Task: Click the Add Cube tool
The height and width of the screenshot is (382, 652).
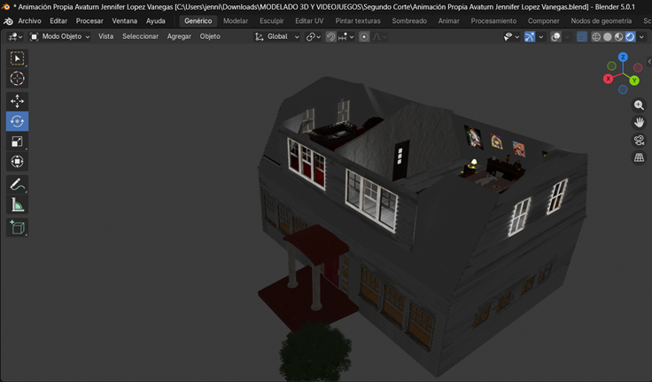Action: coord(17,227)
